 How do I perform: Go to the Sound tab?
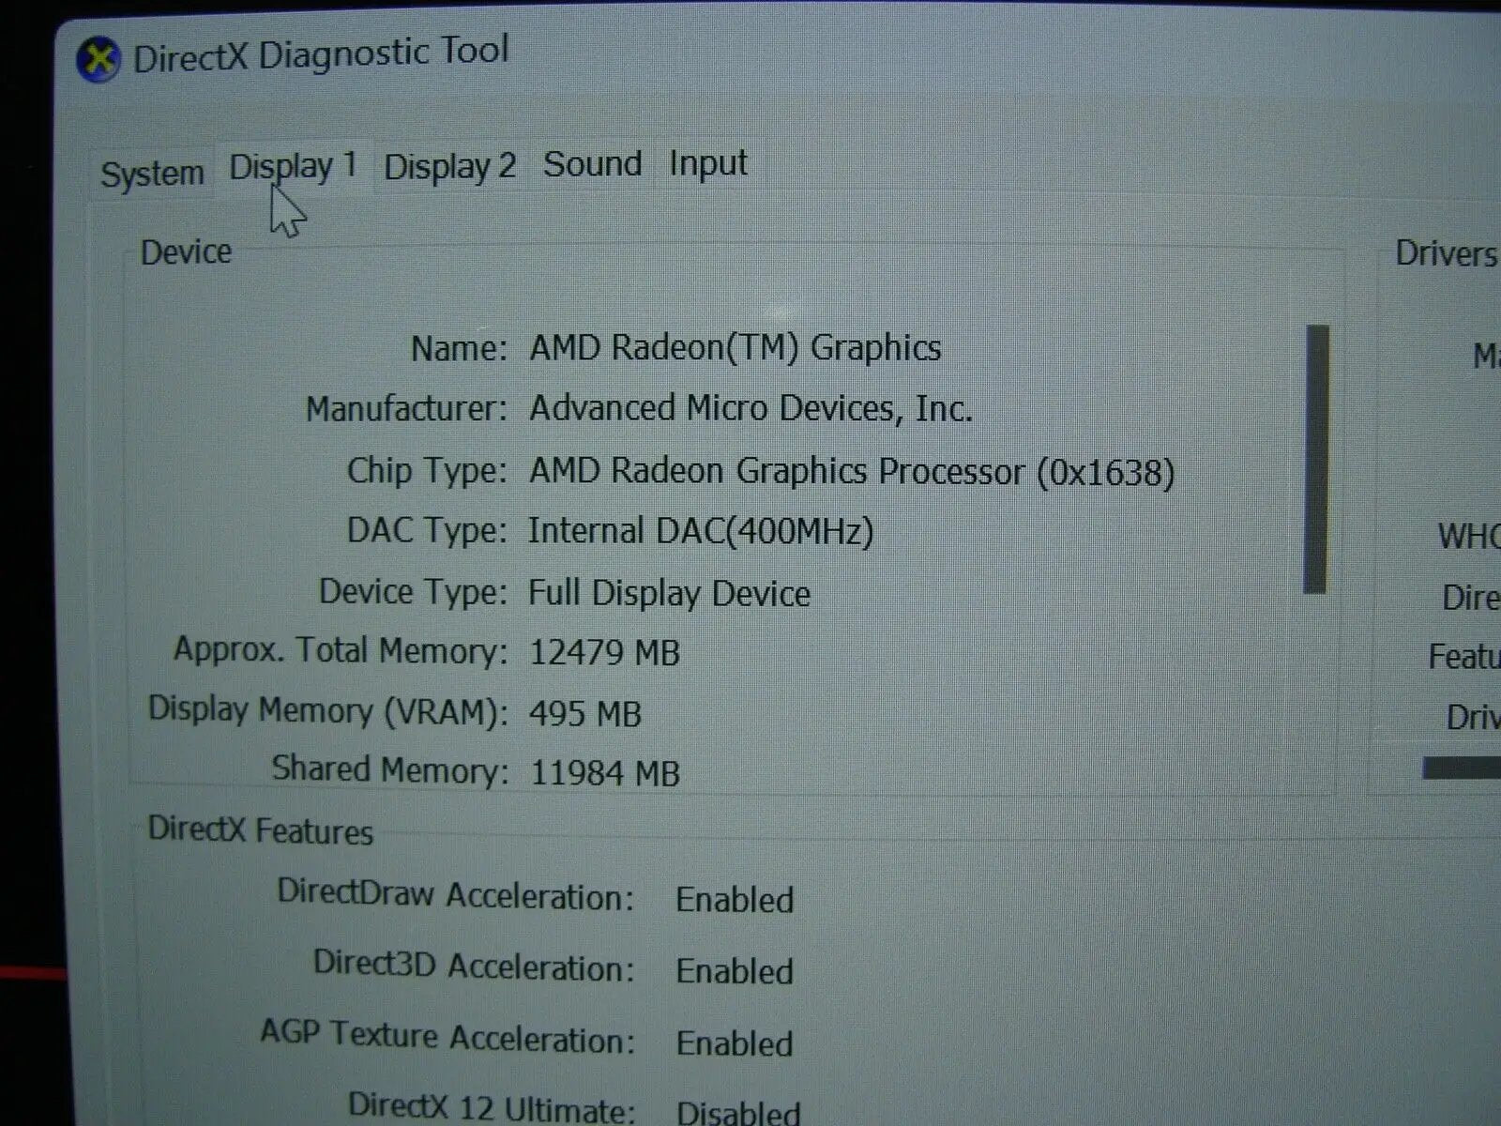click(x=592, y=163)
